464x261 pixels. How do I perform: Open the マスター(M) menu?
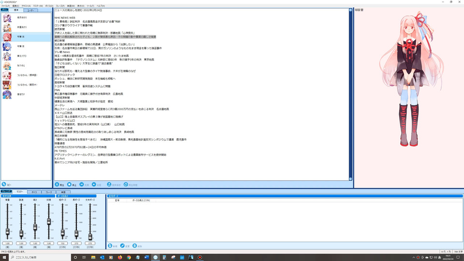(38, 6)
